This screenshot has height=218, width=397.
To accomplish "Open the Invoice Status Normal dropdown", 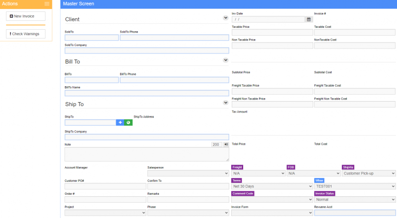I will pos(355,200).
